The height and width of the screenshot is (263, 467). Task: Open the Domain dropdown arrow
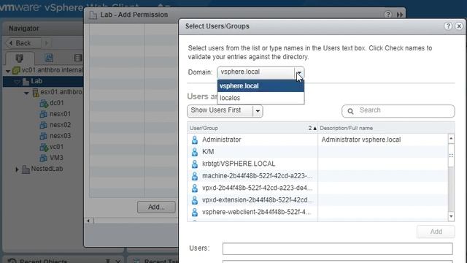(x=299, y=73)
